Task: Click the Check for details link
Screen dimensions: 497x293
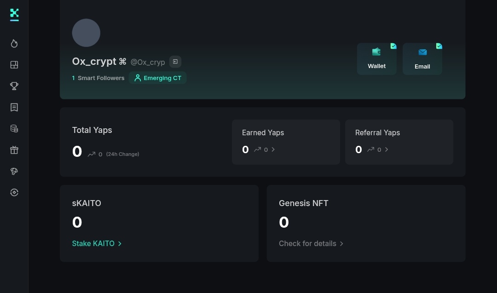Action: coord(311,243)
